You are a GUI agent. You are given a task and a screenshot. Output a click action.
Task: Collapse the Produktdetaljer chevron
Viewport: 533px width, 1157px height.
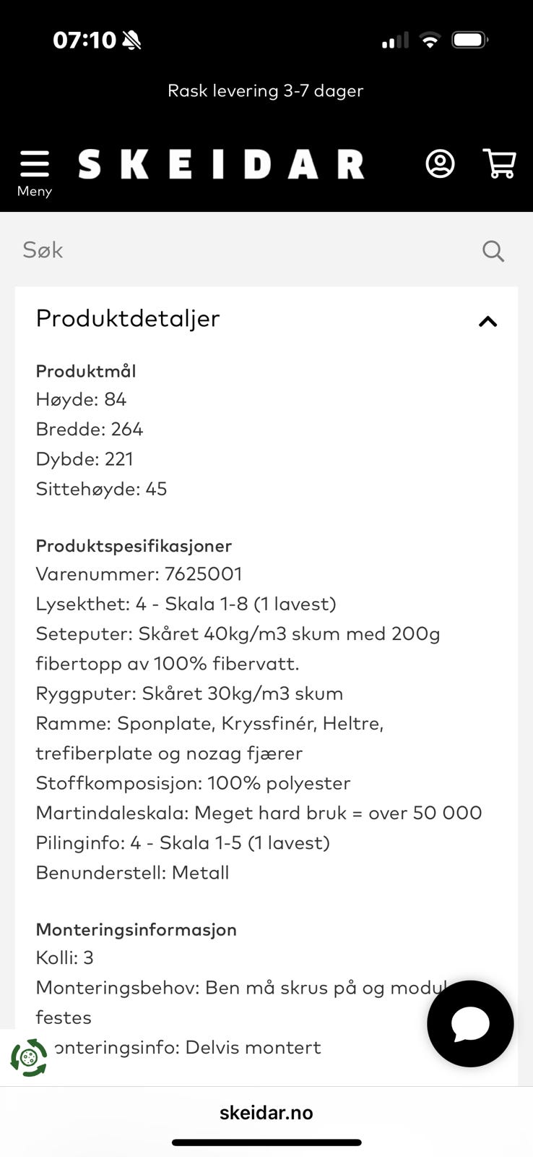tap(488, 321)
